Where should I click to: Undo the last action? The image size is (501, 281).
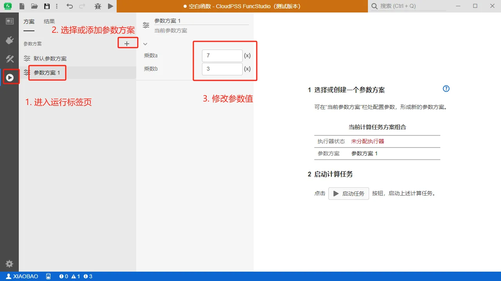pyautogui.click(x=70, y=6)
